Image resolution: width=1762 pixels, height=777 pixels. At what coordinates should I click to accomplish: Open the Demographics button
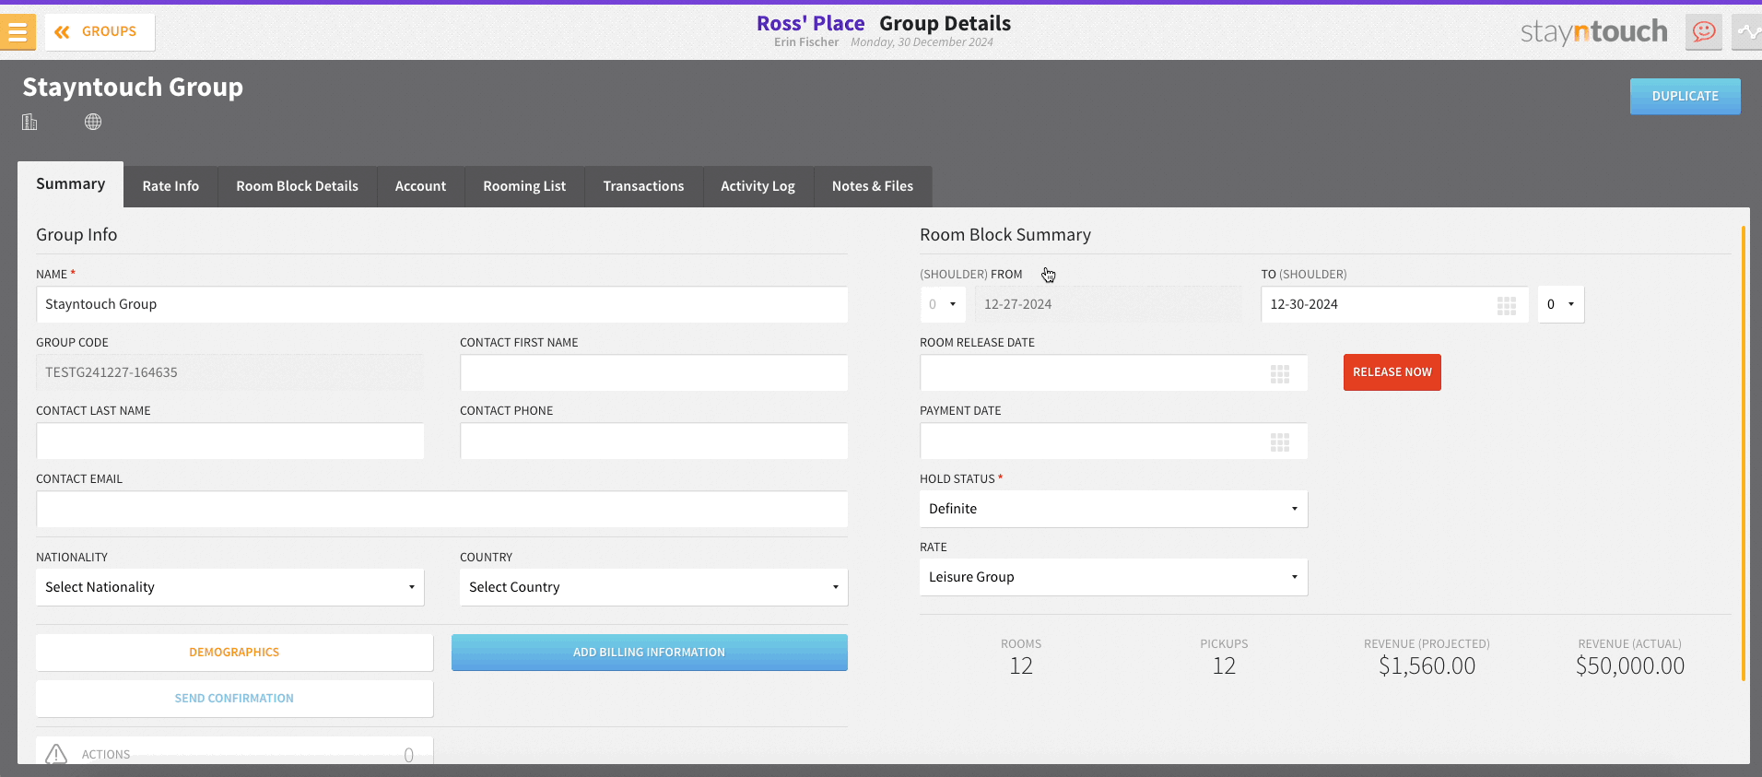click(234, 653)
